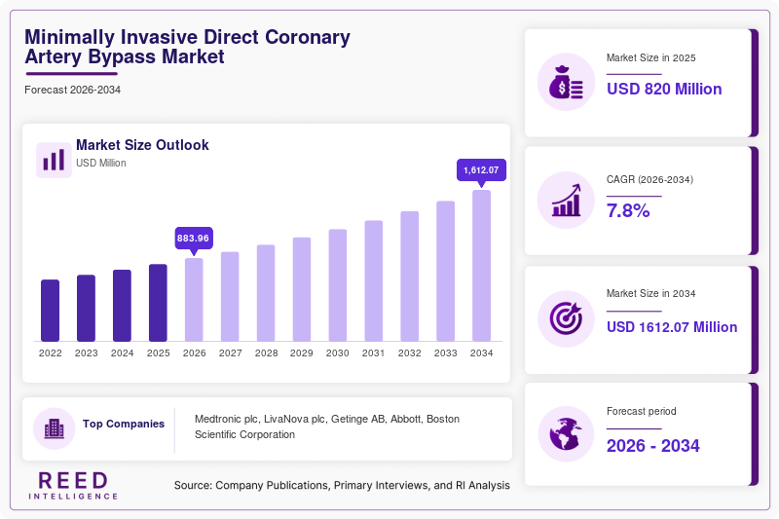This screenshot has height=519, width=779.
Task: Click the companies list starting with Medtronic plc
Action: click(327, 426)
